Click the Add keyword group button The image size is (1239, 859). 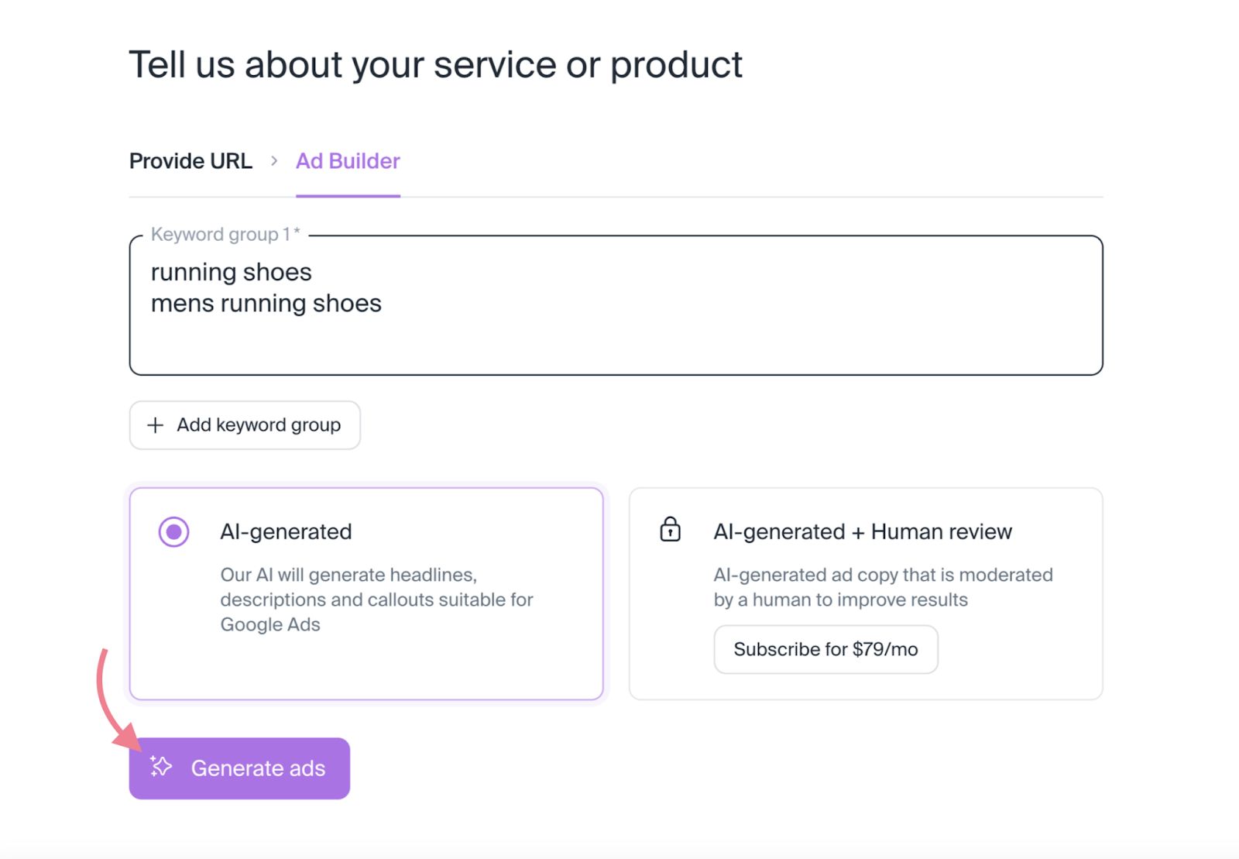244,425
